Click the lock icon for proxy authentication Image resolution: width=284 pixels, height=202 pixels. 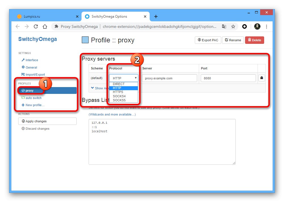(x=262, y=78)
